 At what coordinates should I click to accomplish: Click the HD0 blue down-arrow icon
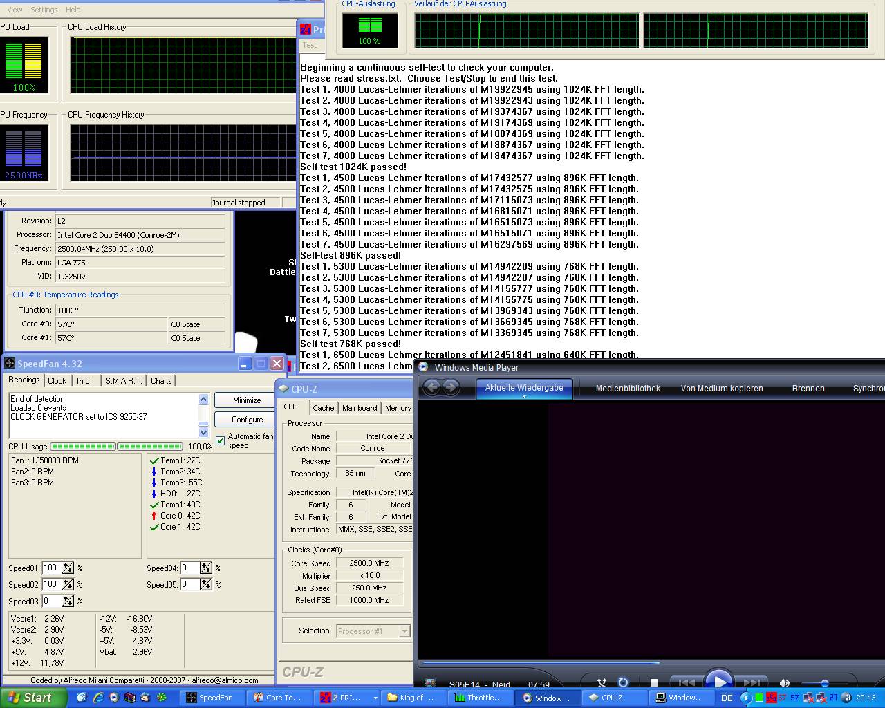pos(154,494)
